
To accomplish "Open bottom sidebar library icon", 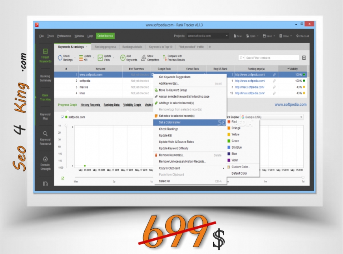I will pos(45,184).
